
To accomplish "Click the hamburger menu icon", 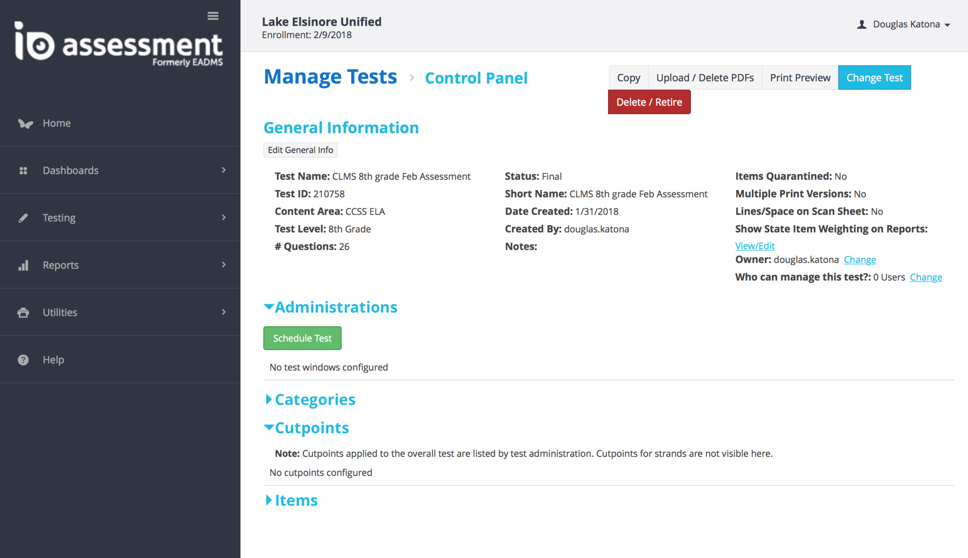I will [x=213, y=16].
